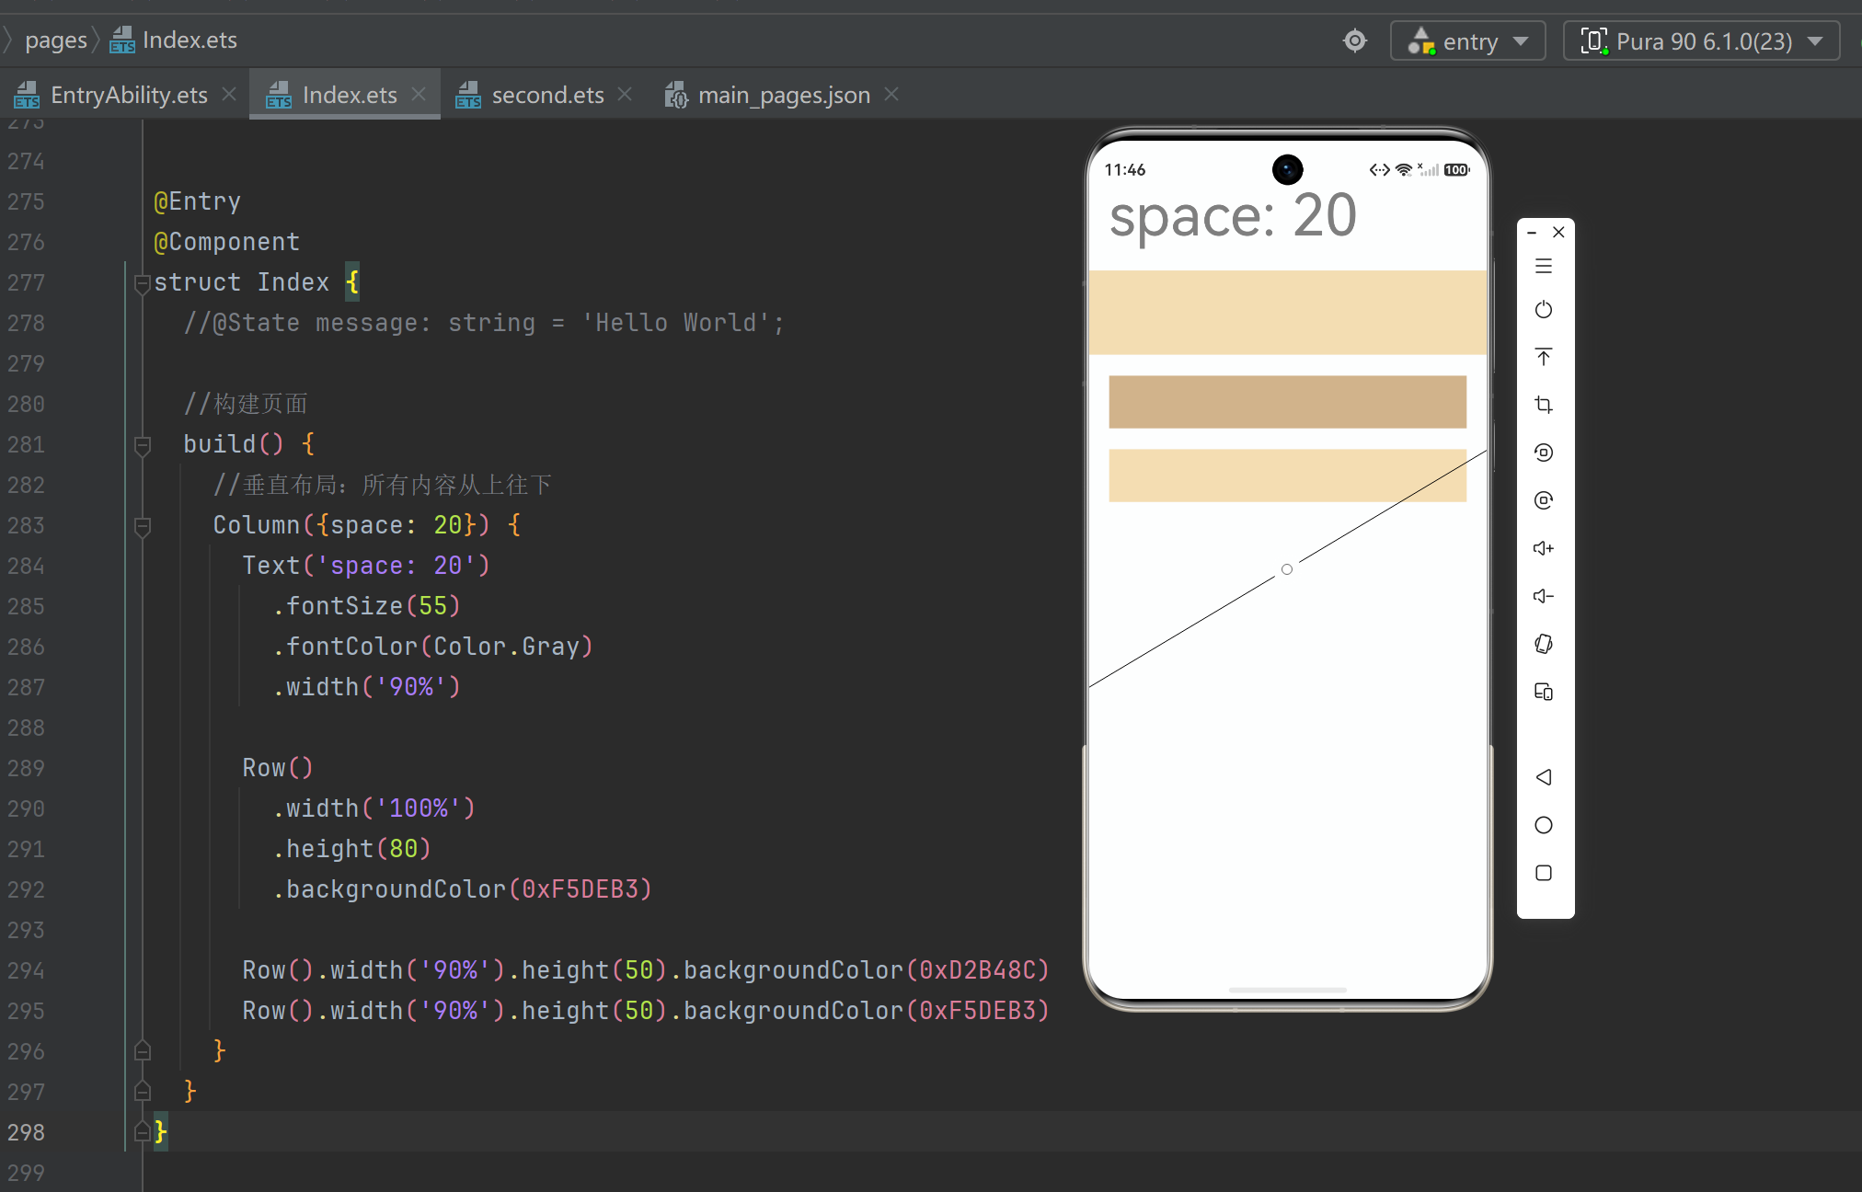Click the time 11:46 in emulator status bar
Image resolution: width=1862 pixels, height=1192 pixels.
coord(1125,170)
